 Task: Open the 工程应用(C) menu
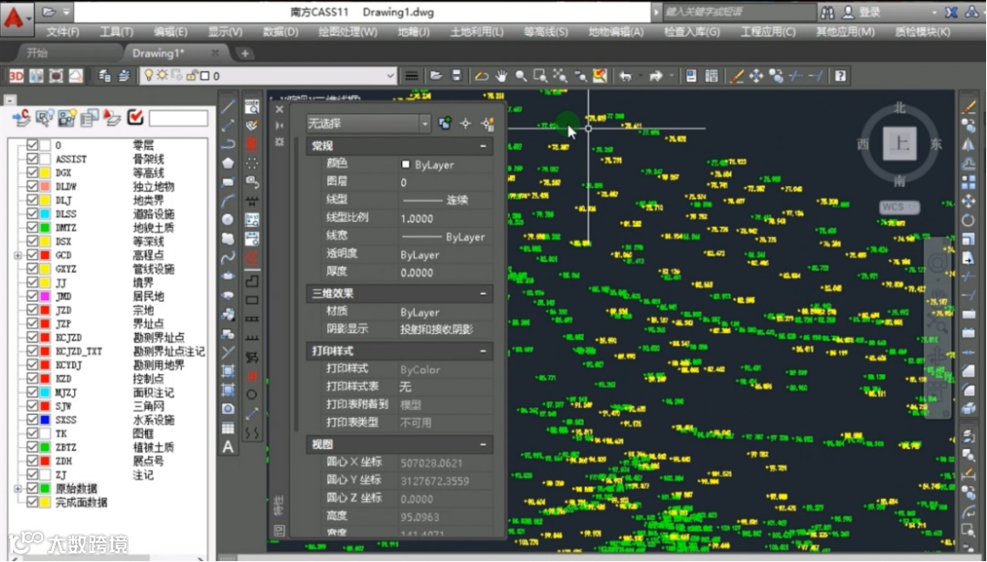[768, 31]
